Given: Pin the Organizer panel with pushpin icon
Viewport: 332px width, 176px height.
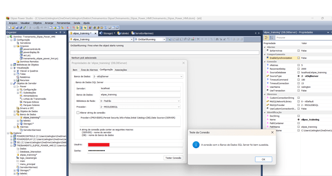Looking at the screenshot, I should click(x=60, y=32).
